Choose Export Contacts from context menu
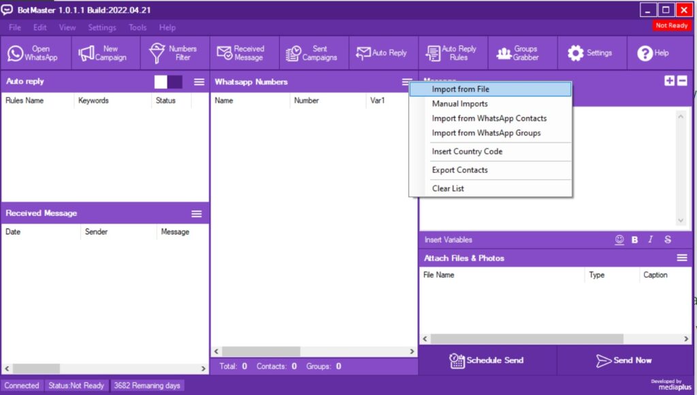Screen dimensions: 697x395 pos(459,170)
